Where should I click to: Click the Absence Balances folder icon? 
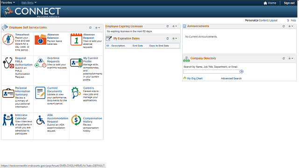pos(41,40)
